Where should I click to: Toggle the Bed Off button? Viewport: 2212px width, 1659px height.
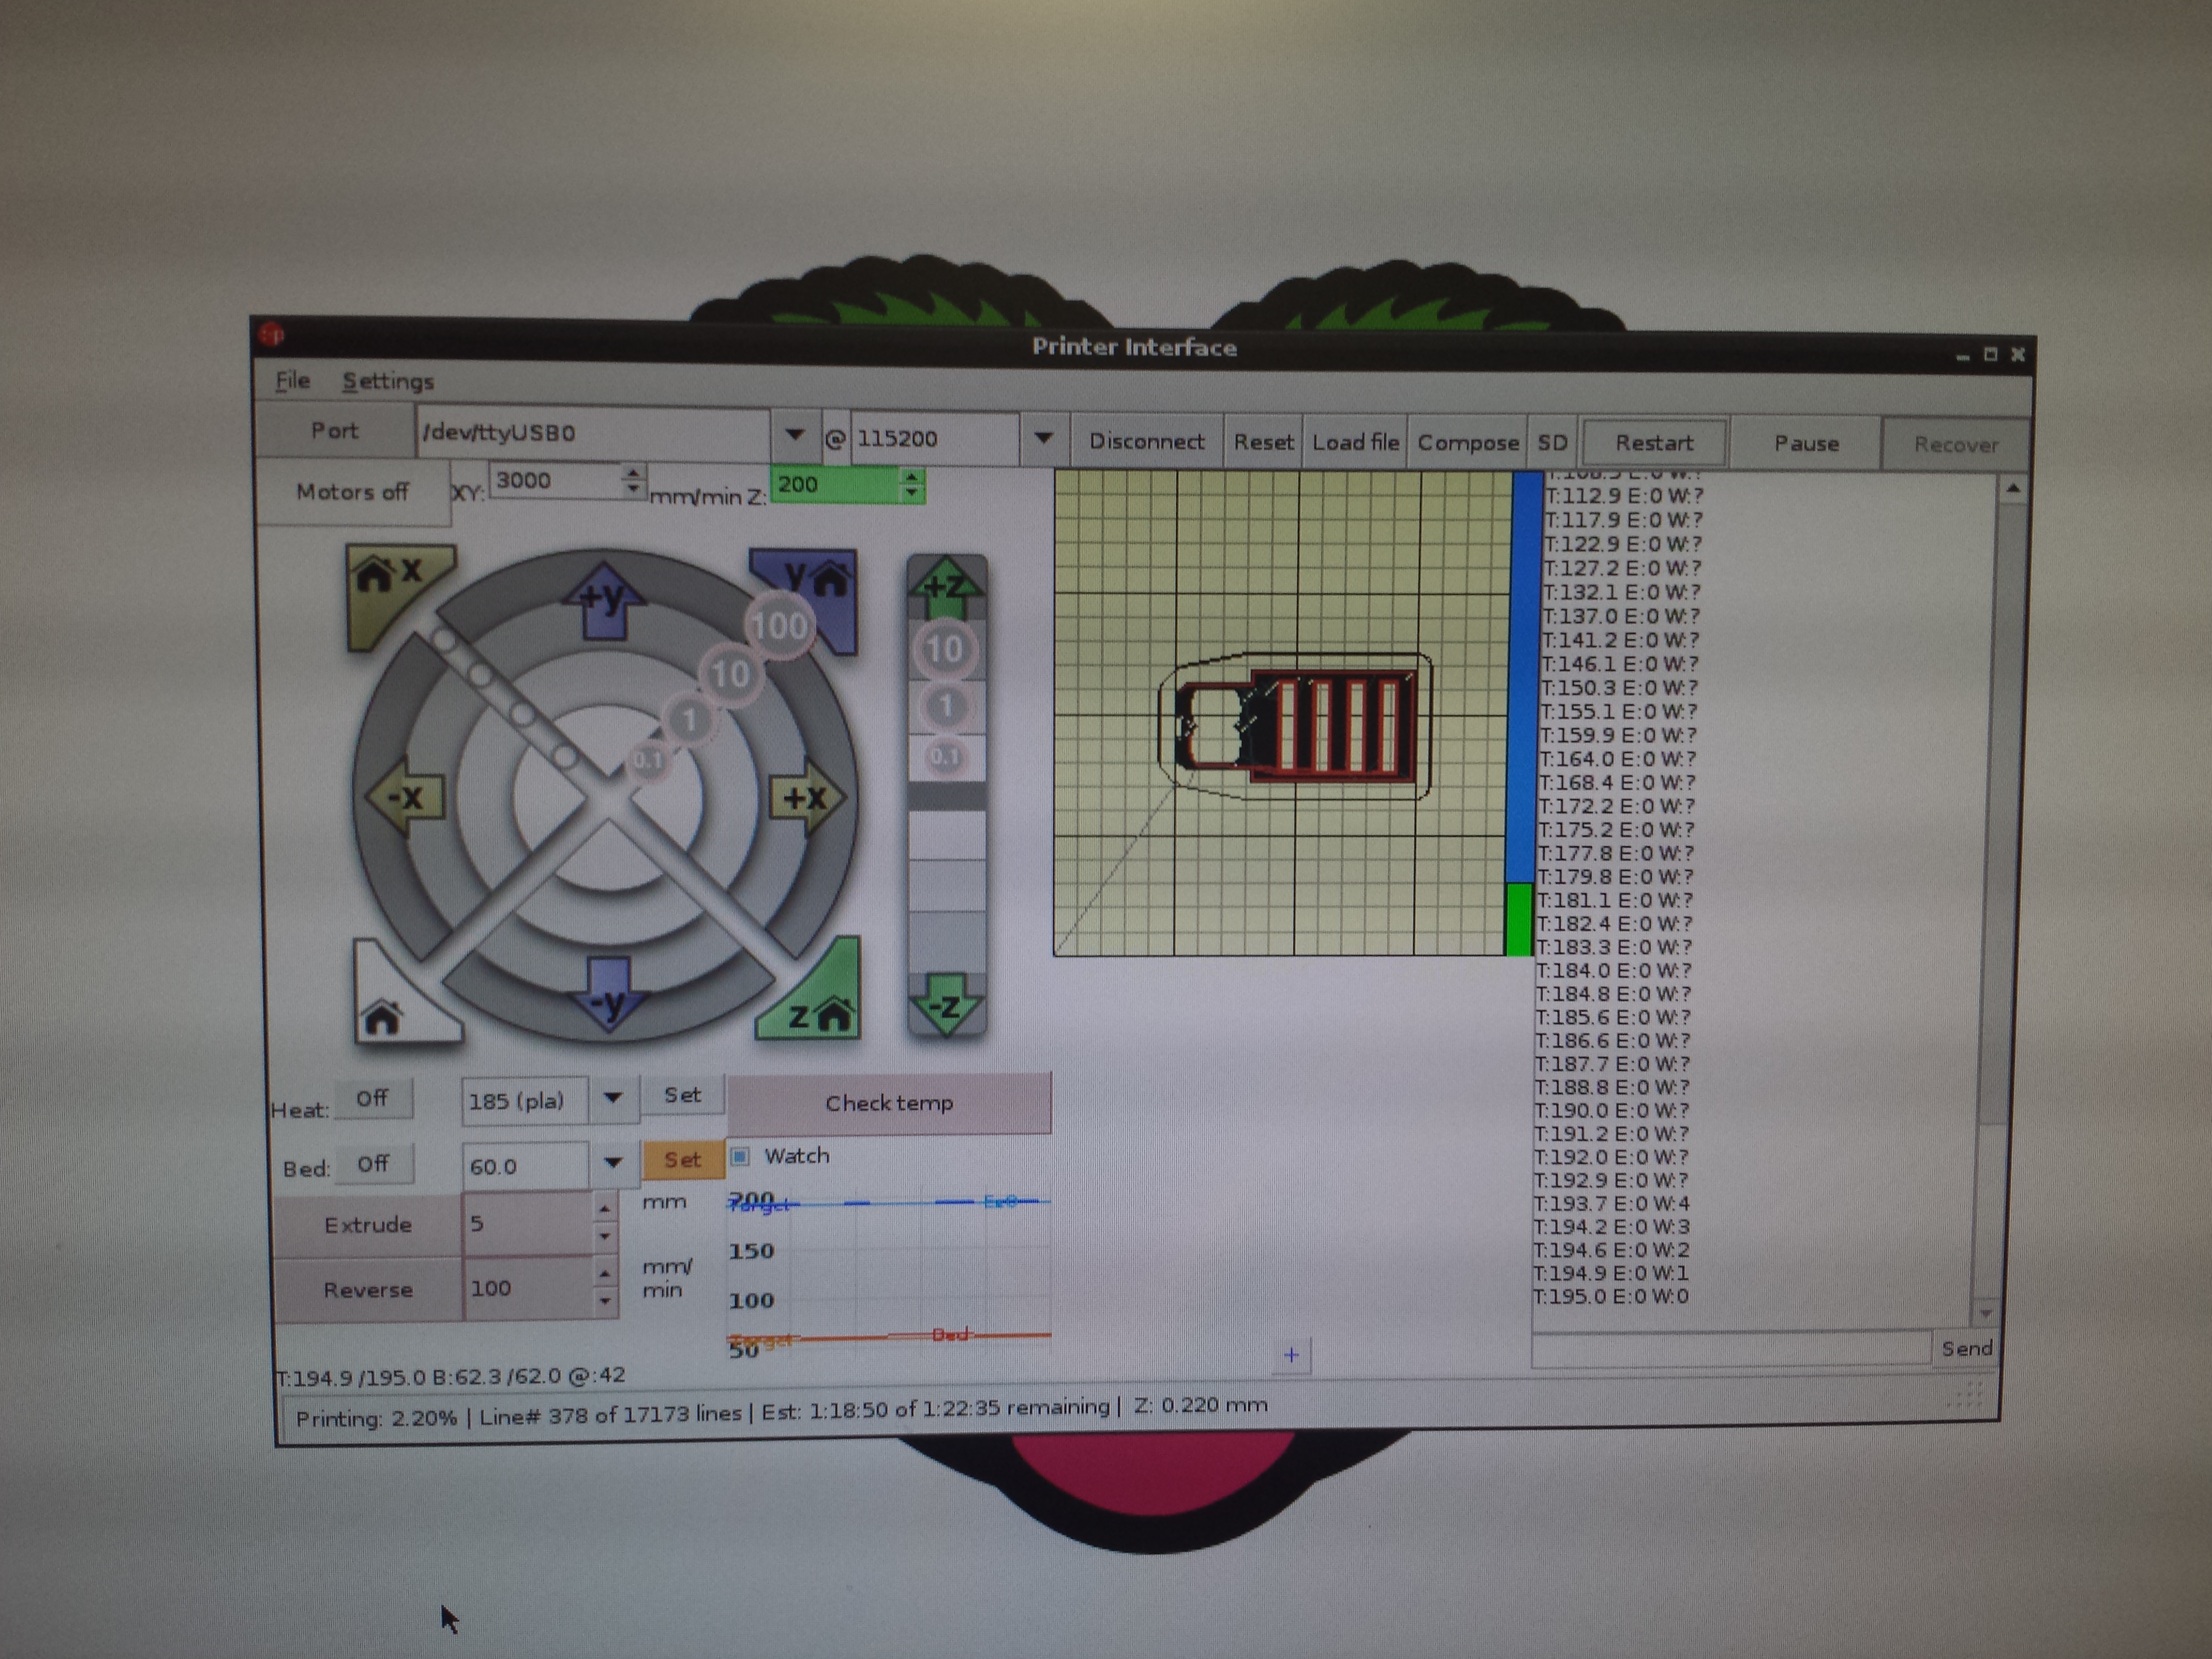click(x=372, y=1164)
